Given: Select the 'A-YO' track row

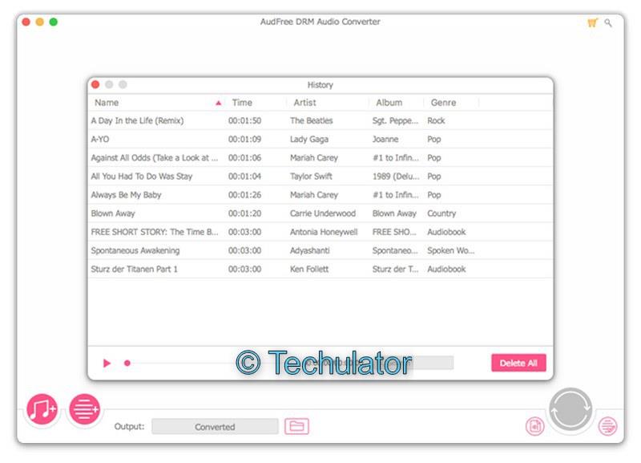Looking at the screenshot, I should tap(320, 139).
